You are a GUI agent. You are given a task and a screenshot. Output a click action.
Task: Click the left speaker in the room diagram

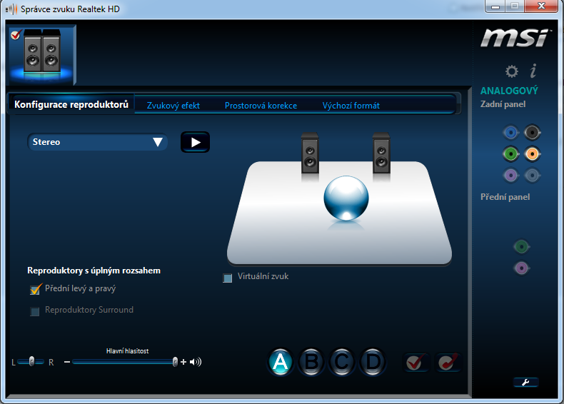tap(310, 153)
